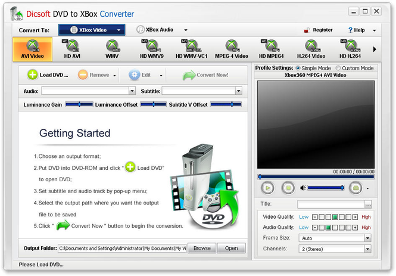
Task: Open the XBox Audio convert menu
Action: [161, 30]
